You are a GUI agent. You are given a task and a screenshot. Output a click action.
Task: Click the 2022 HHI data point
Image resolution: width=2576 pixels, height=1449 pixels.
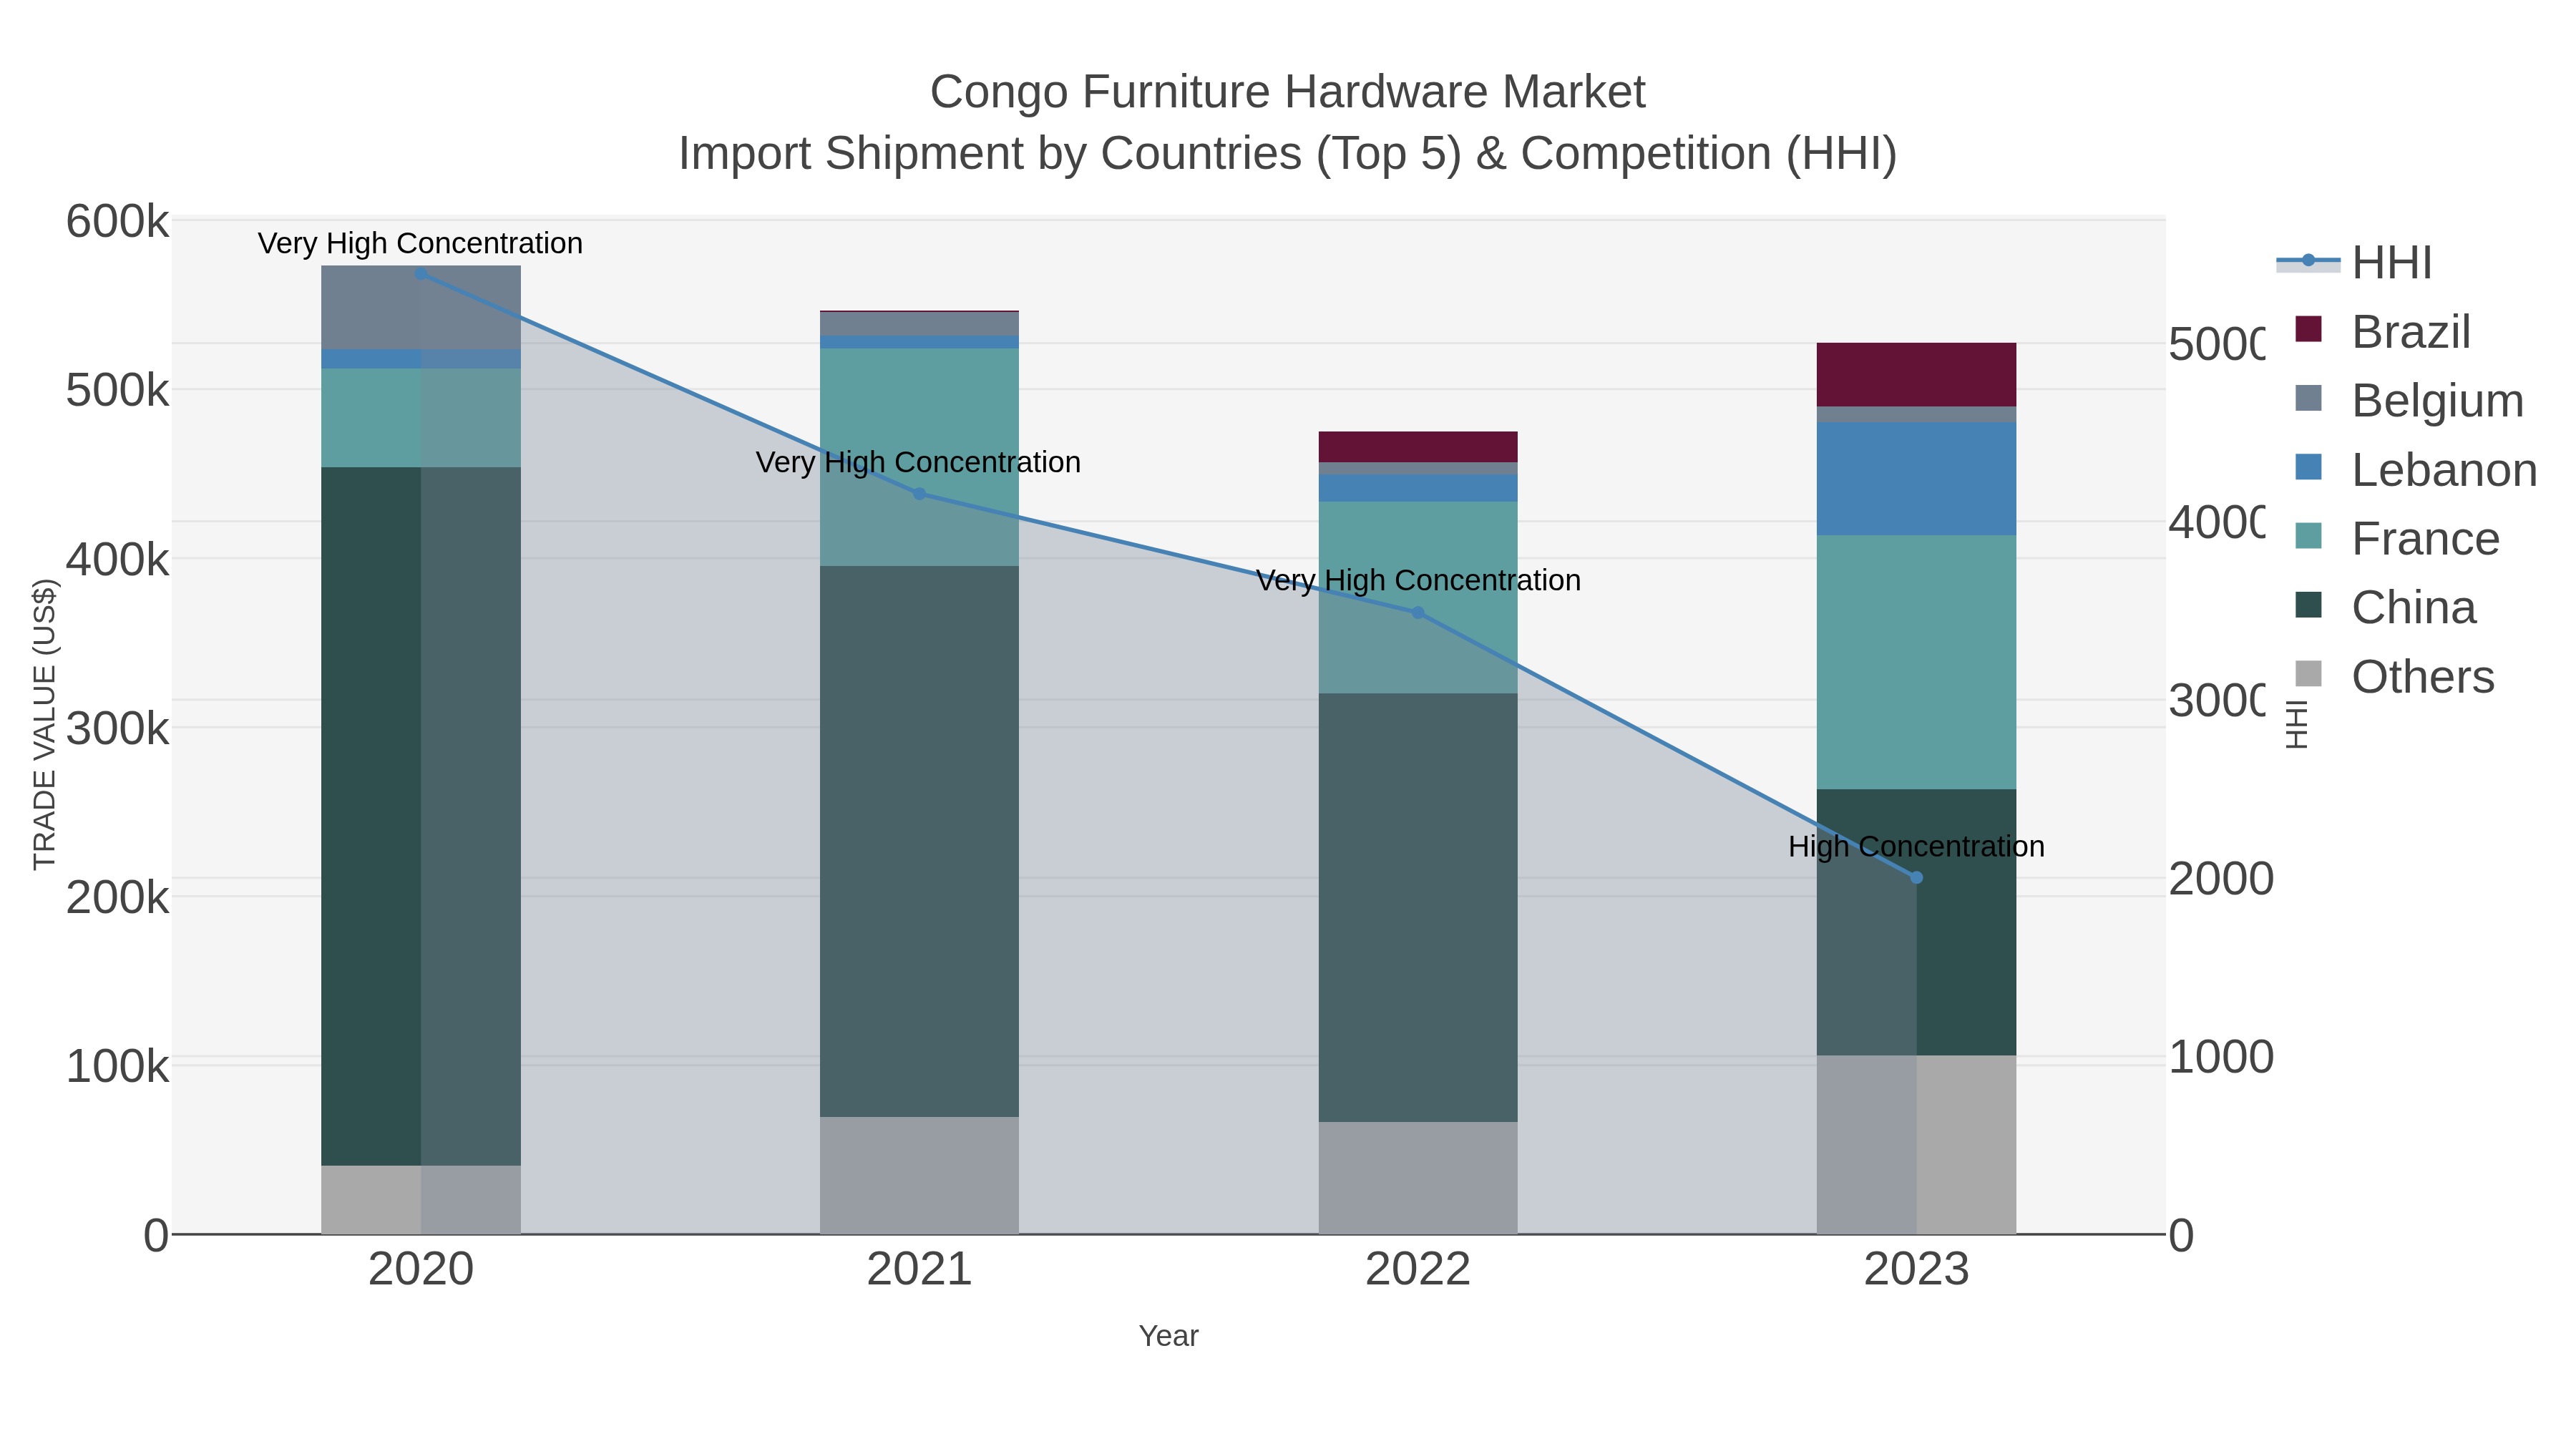coord(1418,613)
